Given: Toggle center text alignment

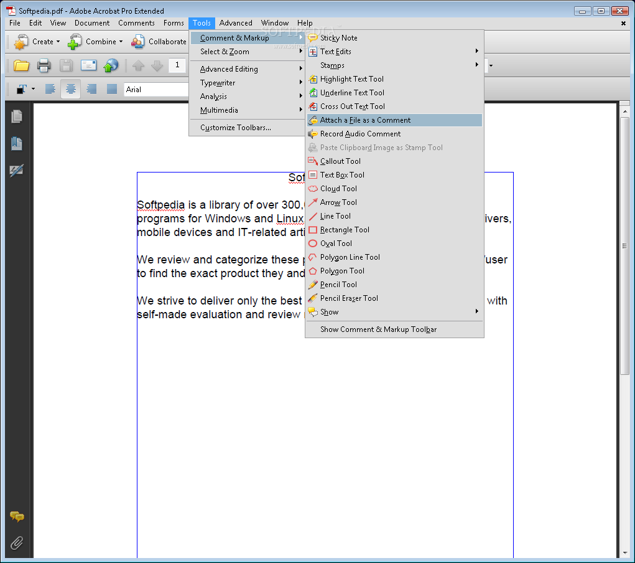Looking at the screenshot, I should tap(70, 89).
